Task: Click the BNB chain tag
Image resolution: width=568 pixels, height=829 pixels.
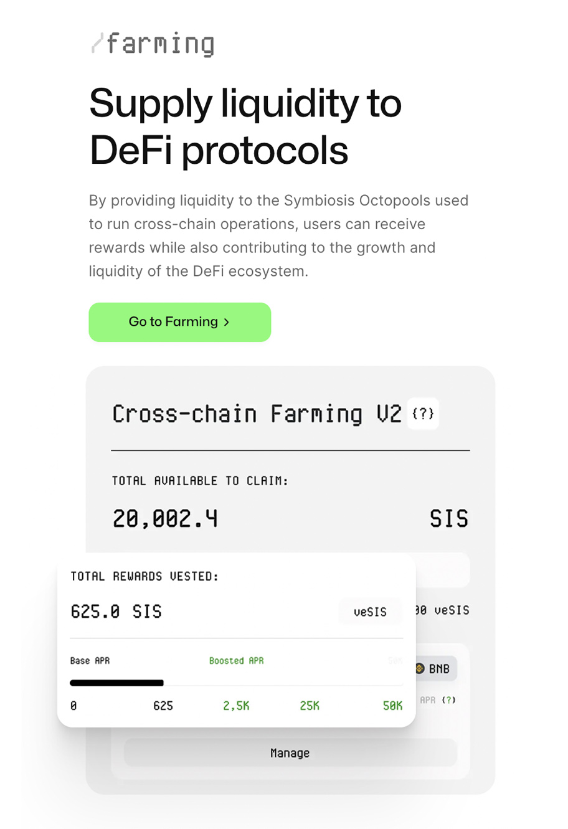Action: pyautogui.click(x=435, y=668)
